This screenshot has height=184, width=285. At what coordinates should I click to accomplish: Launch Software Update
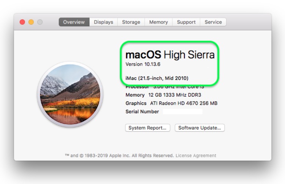200,128
